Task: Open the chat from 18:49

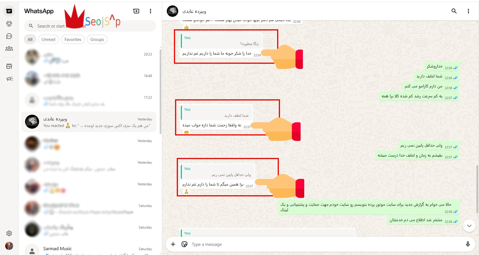Action: [x=89, y=79]
